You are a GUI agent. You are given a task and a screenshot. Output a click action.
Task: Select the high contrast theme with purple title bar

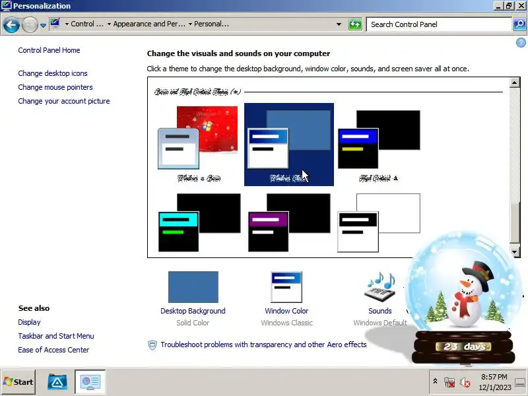tap(289, 222)
